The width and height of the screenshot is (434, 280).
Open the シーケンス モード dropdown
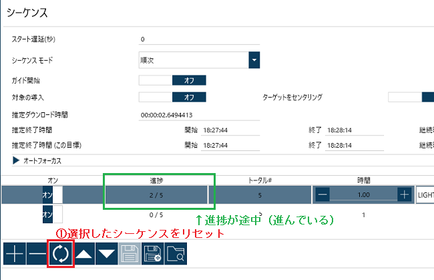(x=254, y=60)
